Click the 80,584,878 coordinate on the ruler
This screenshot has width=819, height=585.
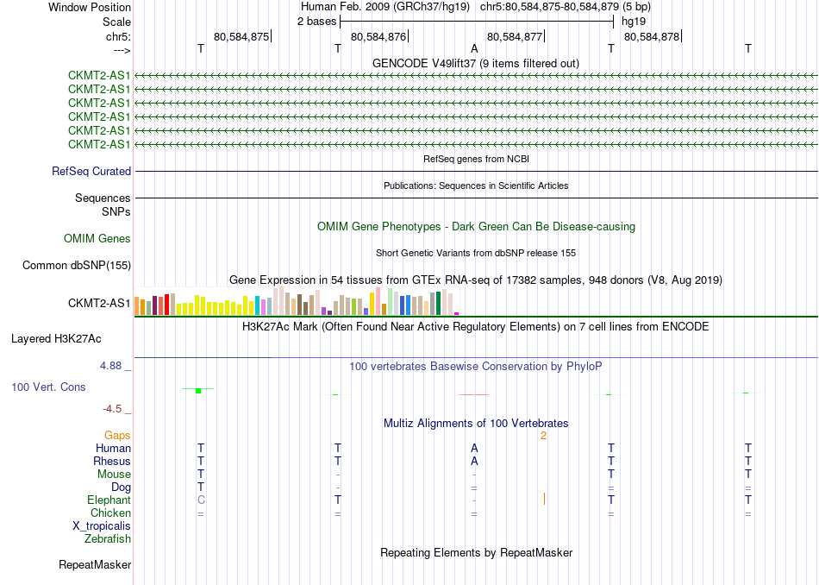[x=652, y=36]
